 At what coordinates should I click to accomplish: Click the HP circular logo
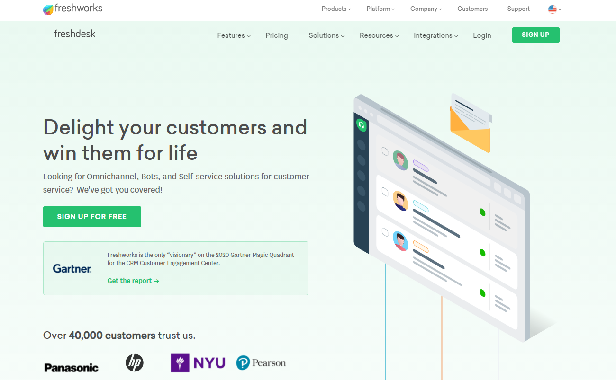point(134,363)
